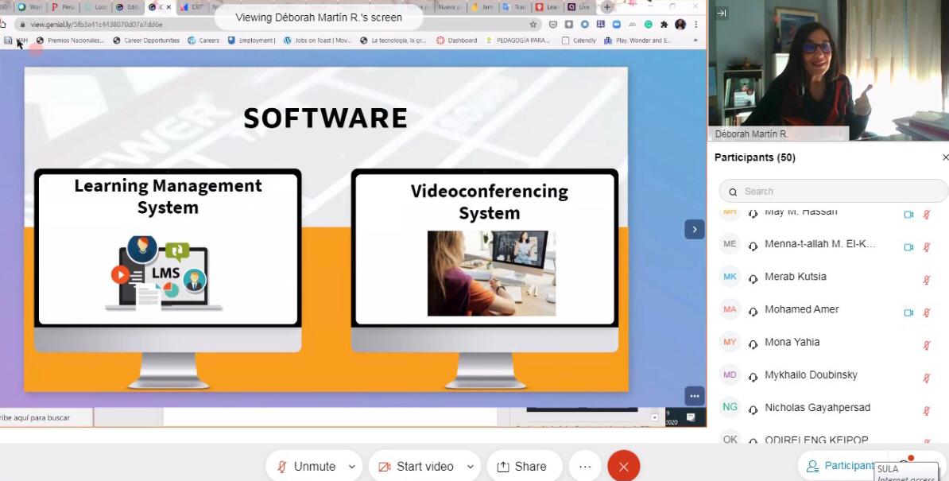Click the three-dot menu on the shared slide
The width and height of the screenshot is (949, 481).
694,396
